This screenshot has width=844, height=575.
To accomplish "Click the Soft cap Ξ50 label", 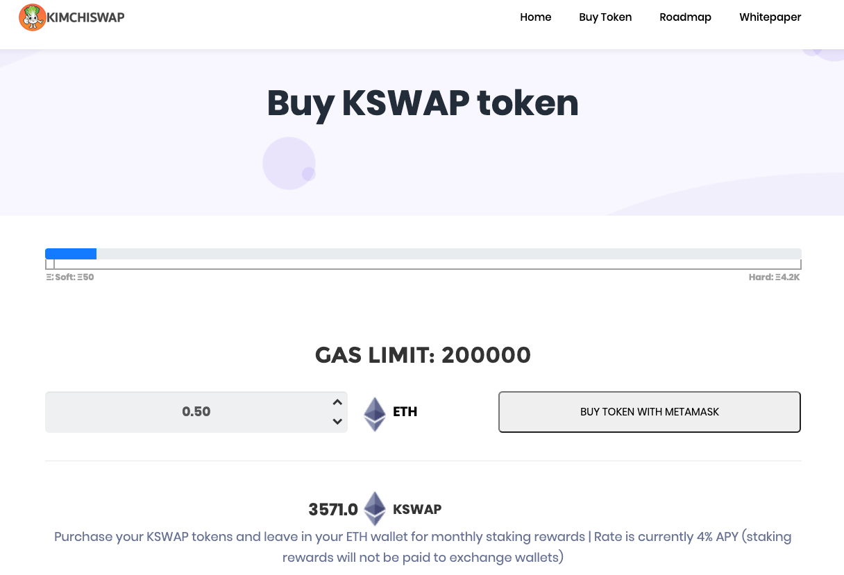I will click(x=74, y=277).
